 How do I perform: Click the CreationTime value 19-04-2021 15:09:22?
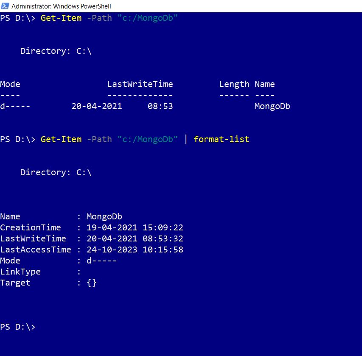click(x=135, y=227)
